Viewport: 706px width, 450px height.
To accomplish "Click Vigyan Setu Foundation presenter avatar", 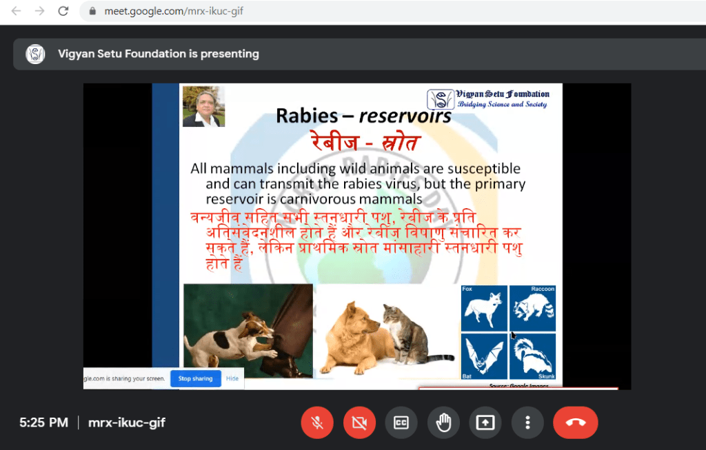I will pos(35,54).
